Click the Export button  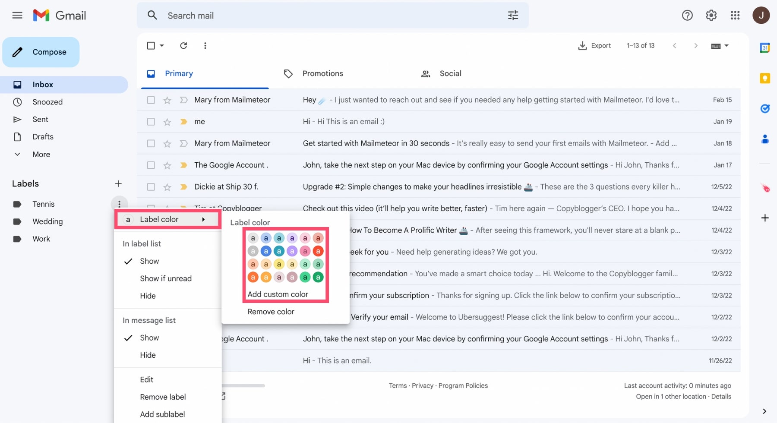(x=594, y=46)
